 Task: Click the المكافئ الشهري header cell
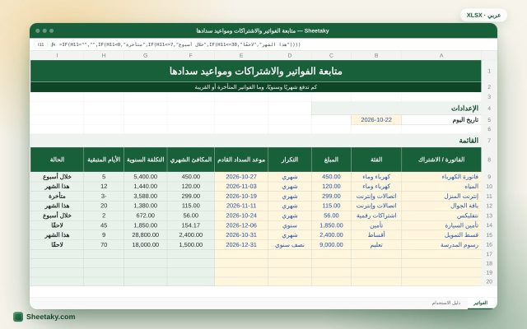point(190,160)
